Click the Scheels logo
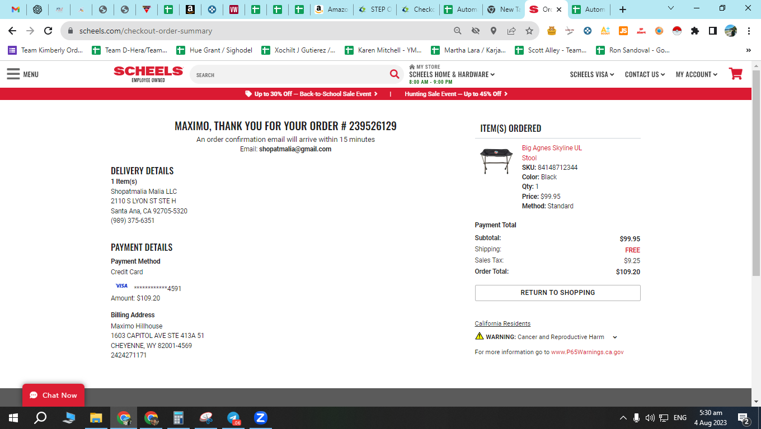The width and height of the screenshot is (761, 429). click(x=148, y=74)
